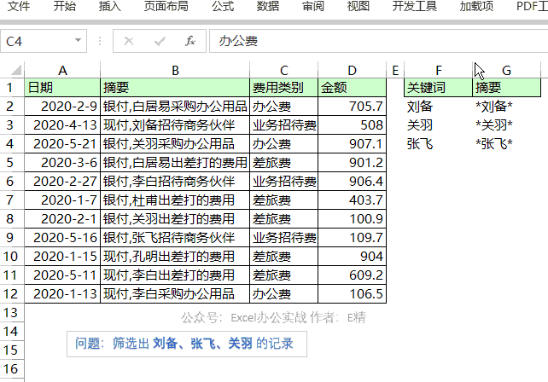Click the three-dot handle beside Name Box
548x382 pixels.
click(100, 41)
